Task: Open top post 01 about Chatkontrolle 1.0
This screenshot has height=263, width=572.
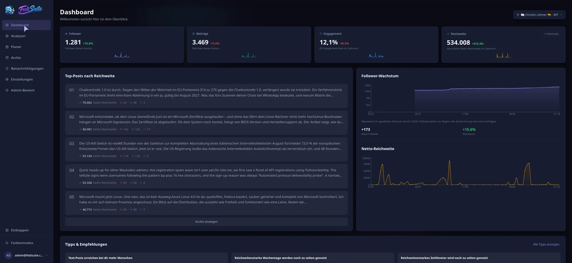Action: pyautogui.click(x=206, y=96)
